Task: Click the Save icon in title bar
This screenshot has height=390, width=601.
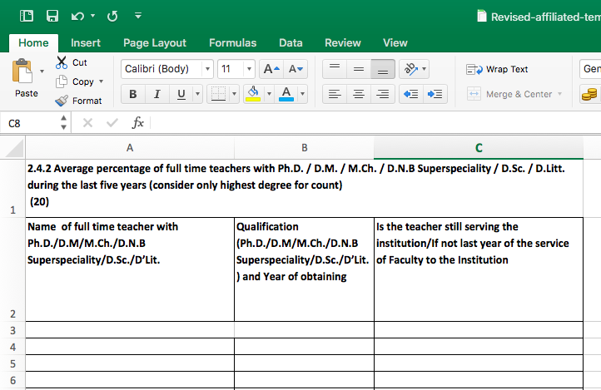Action: [x=52, y=16]
